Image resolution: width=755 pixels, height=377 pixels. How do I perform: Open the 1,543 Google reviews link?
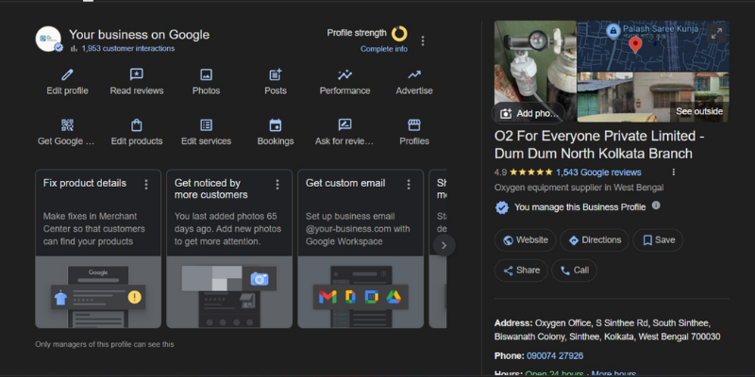point(598,172)
